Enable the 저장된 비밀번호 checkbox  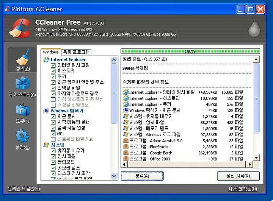53,105
